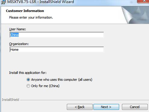
Task: Click the InstallShield branding text
Action: pyautogui.click(x=11, y=100)
